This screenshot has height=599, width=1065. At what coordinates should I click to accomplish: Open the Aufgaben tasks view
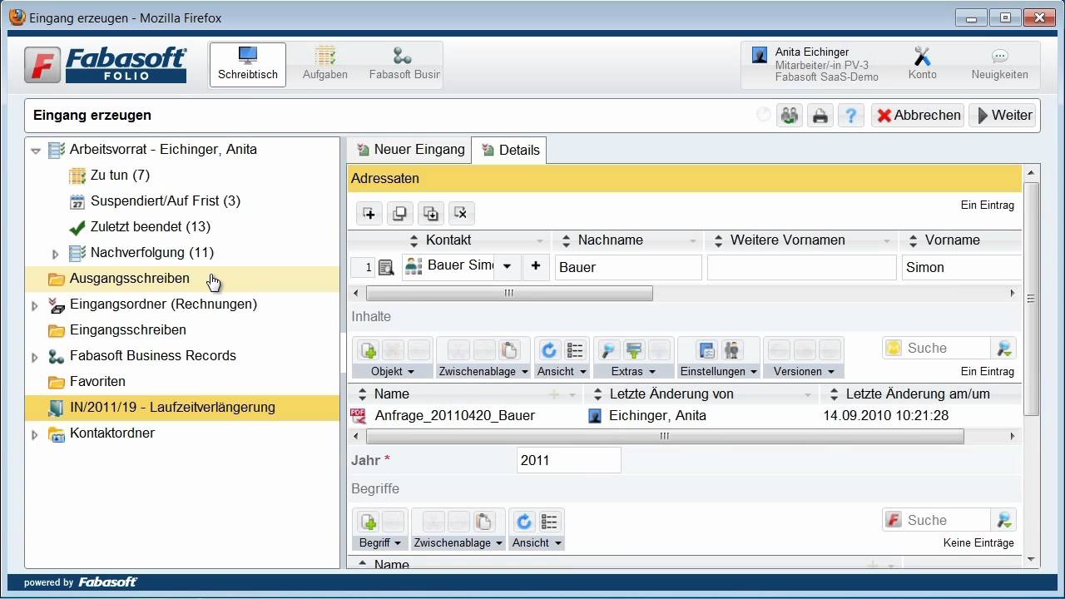click(325, 65)
